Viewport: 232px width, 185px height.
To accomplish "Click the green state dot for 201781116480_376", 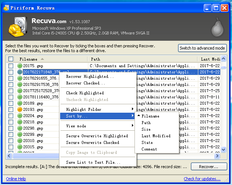I will pyautogui.click(x=20, y=97).
